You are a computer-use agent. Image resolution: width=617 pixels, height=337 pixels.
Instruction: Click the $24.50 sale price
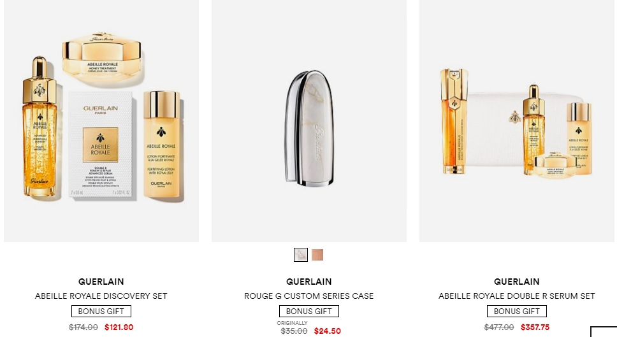coord(328,331)
